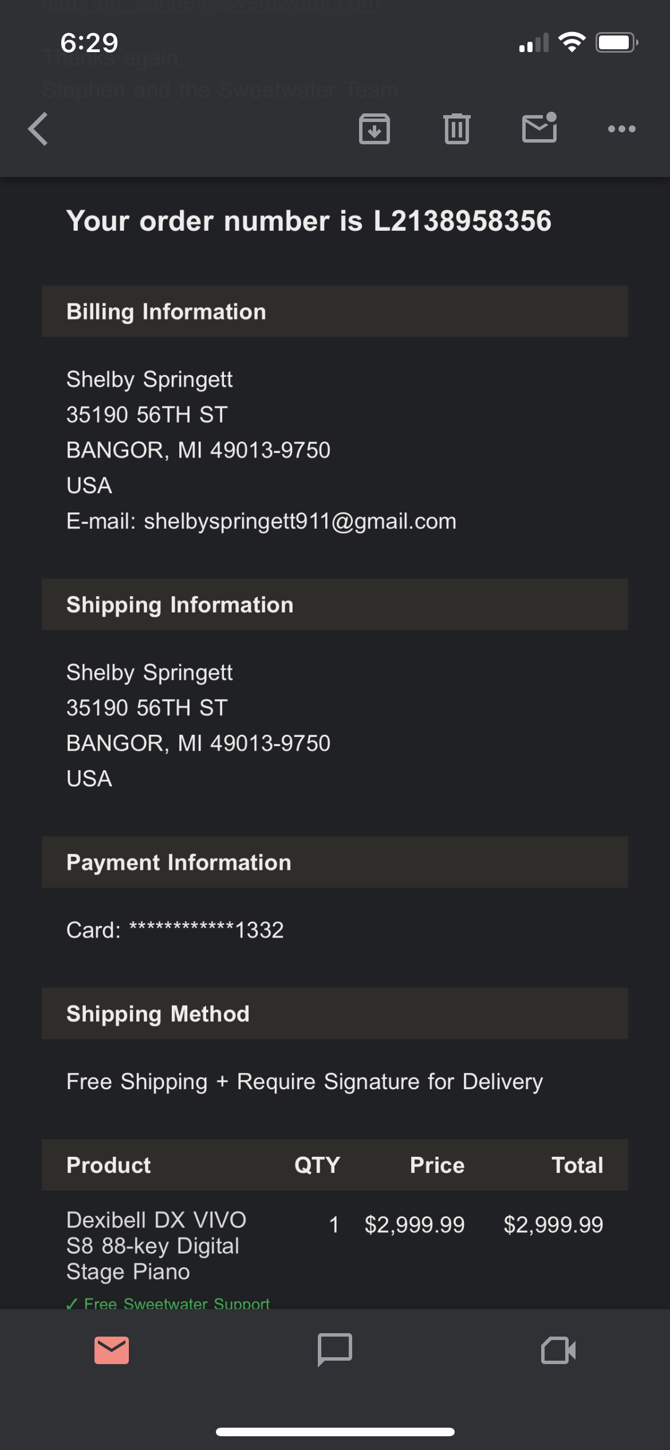Tap the Dexibell DX VIVO S8 product name
670x1450 pixels.
pos(156,1246)
